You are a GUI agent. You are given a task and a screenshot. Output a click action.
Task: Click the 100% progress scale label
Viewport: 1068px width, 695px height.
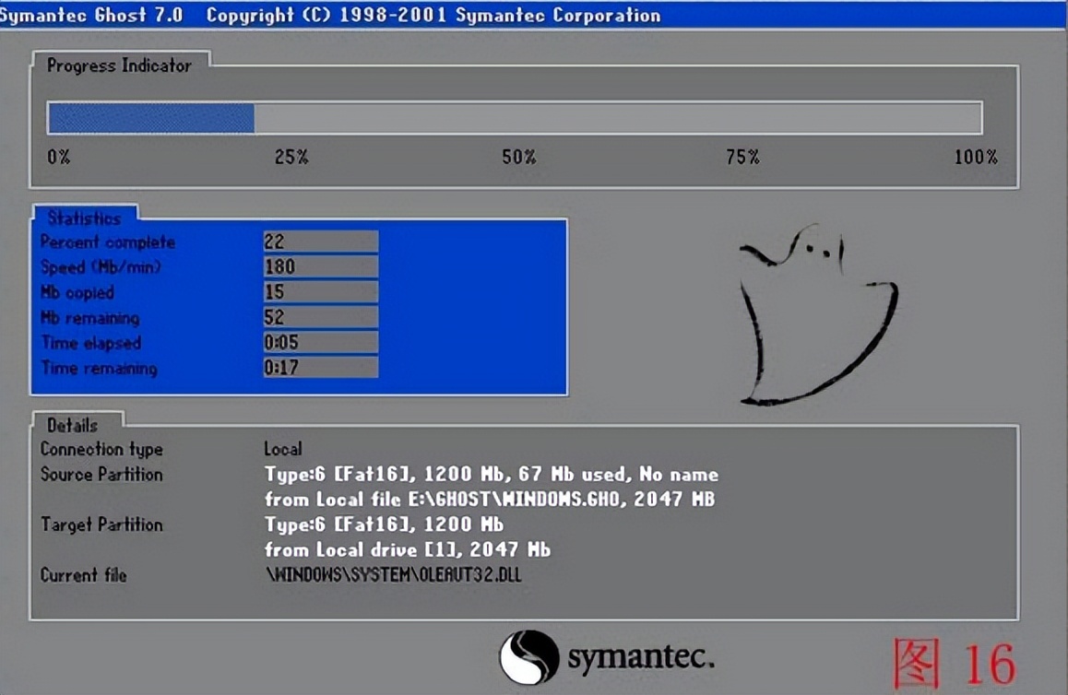(x=976, y=158)
